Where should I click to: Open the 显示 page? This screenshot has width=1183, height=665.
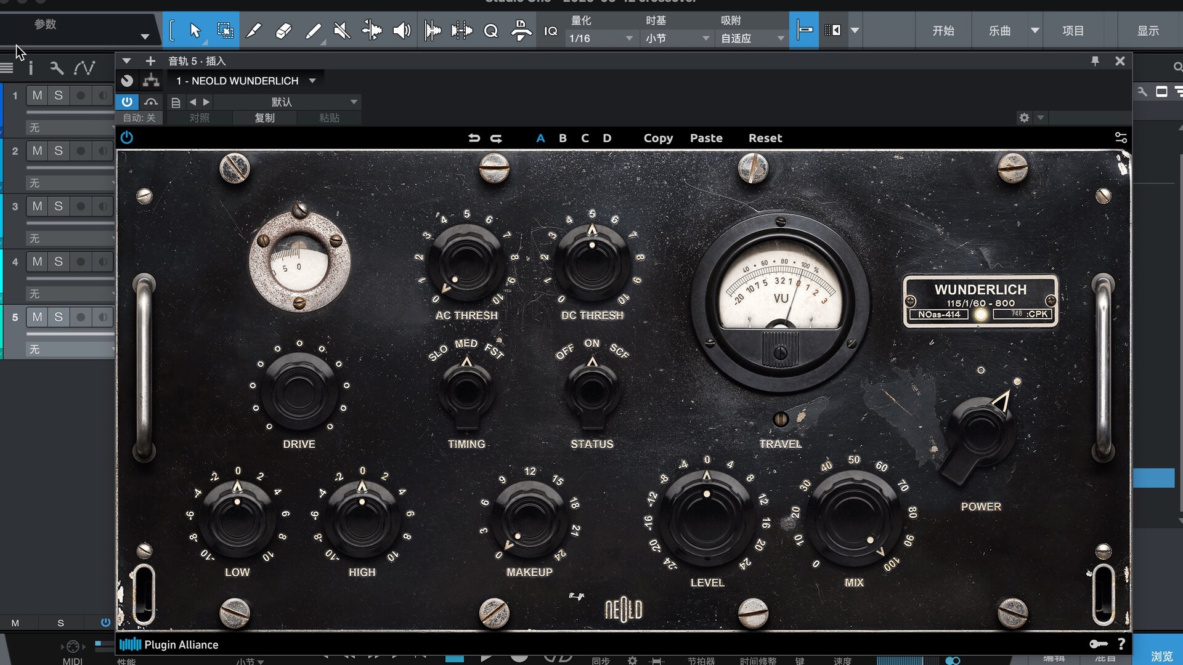click(x=1147, y=30)
